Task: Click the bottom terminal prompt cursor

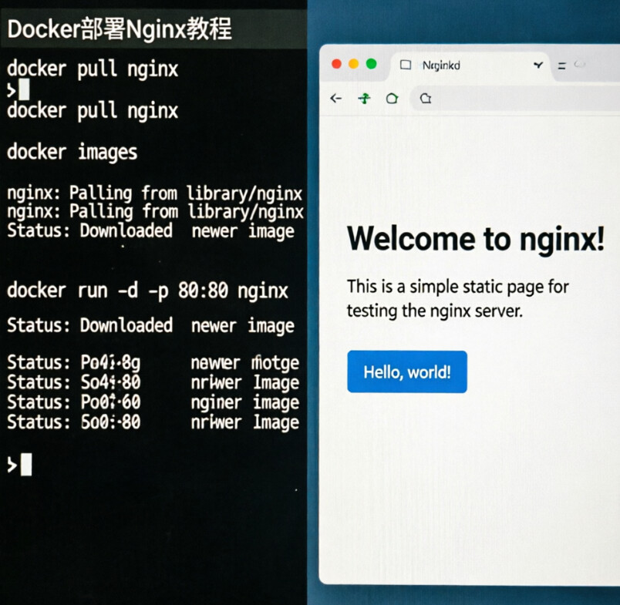Action: 26,465
